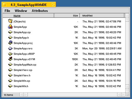Open the File menu

(x=7, y=11)
